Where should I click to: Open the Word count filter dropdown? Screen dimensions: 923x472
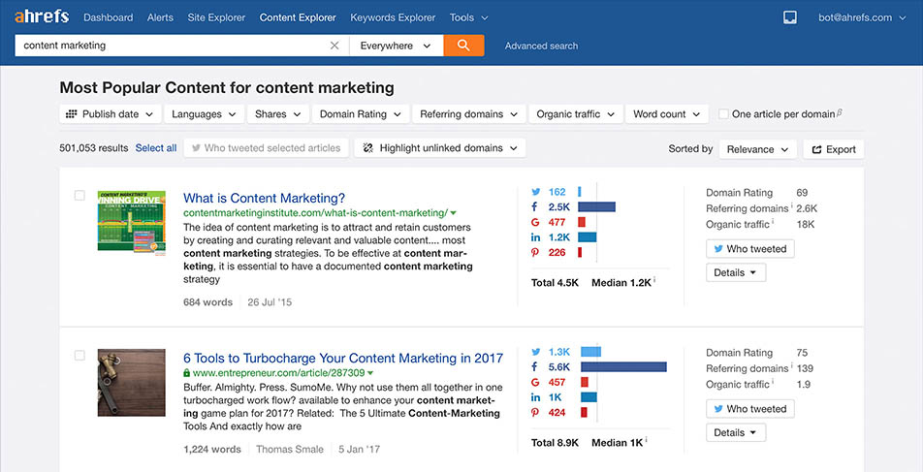tap(667, 114)
